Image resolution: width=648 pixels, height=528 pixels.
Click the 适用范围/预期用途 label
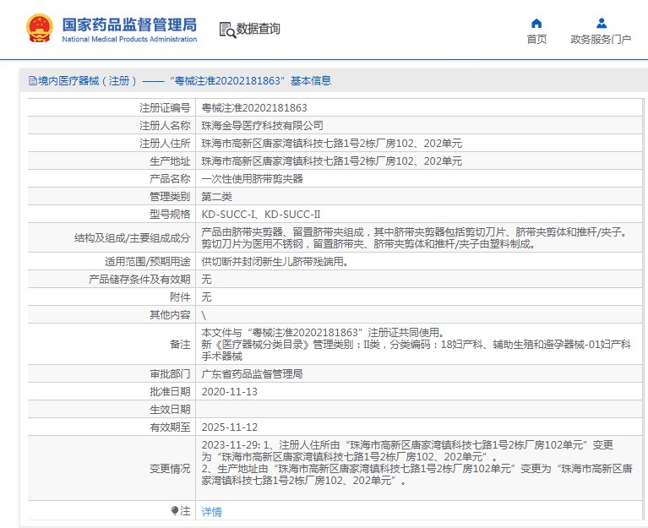148,262
